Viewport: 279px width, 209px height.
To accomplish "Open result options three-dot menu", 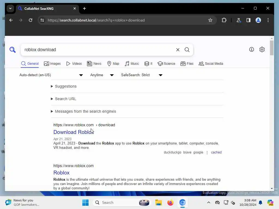I will click(x=207, y=152).
